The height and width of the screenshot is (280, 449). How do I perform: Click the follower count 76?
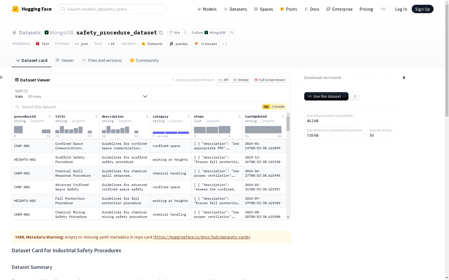pos(231,32)
